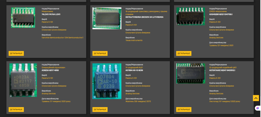This screenshot has height=117, width=261.
Task: View the AD823A chip photo
Action: [x=23, y=80]
